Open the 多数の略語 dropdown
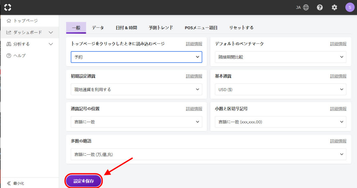The width and height of the screenshot is (357, 188). click(209, 154)
